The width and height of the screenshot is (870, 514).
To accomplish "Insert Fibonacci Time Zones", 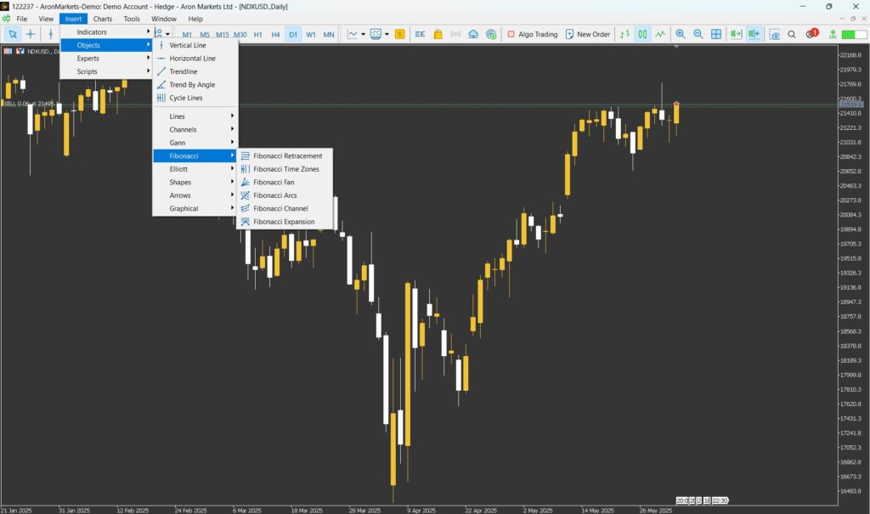I will tap(285, 169).
